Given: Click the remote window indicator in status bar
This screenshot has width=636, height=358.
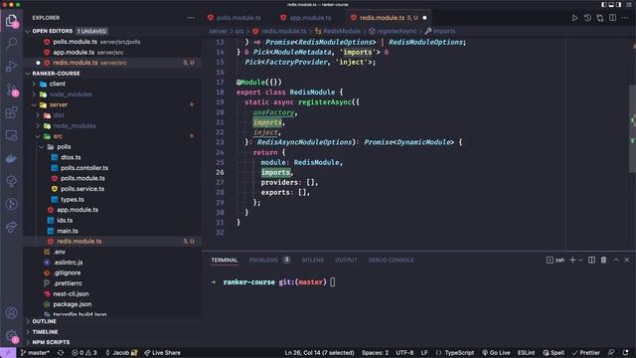Looking at the screenshot, I should tap(8, 353).
